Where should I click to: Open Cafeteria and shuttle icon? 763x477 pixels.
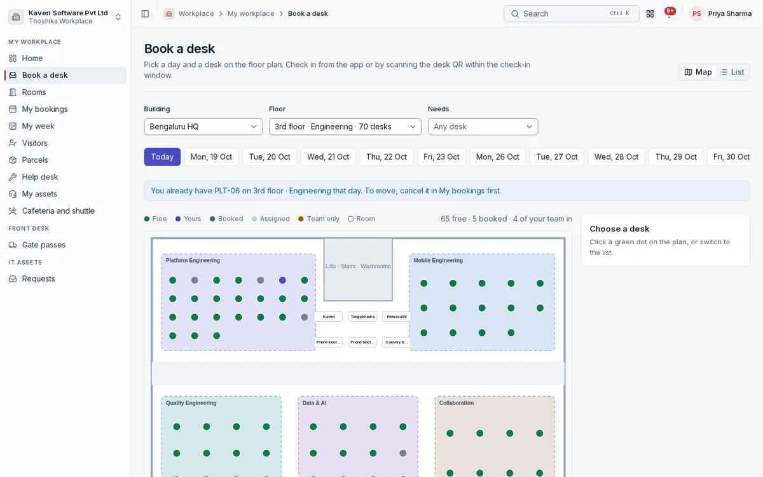tap(13, 211)
